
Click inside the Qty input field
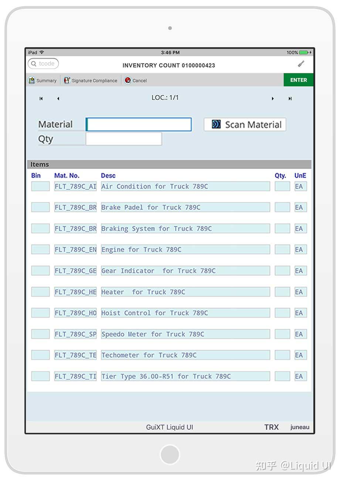123,139
